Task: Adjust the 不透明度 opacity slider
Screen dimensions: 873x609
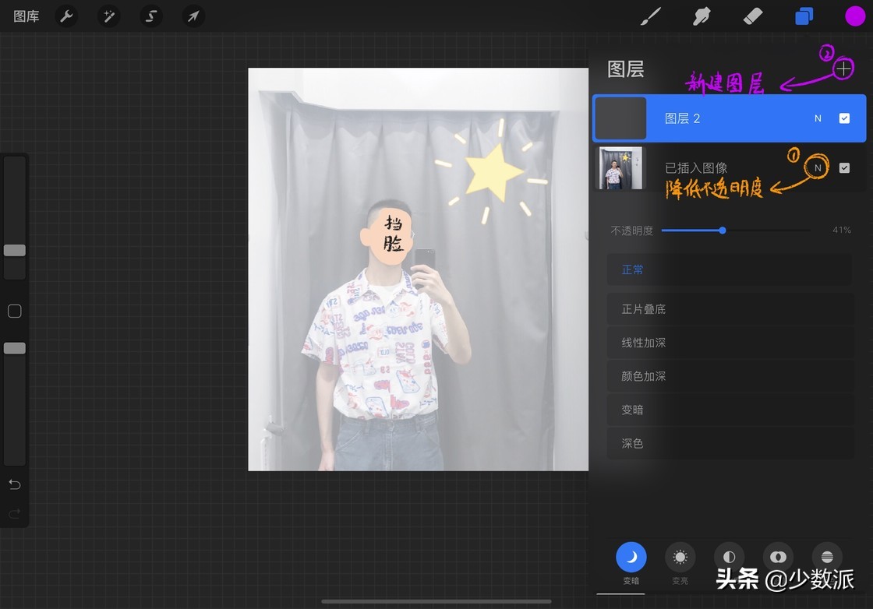Action: click(722, 231)
